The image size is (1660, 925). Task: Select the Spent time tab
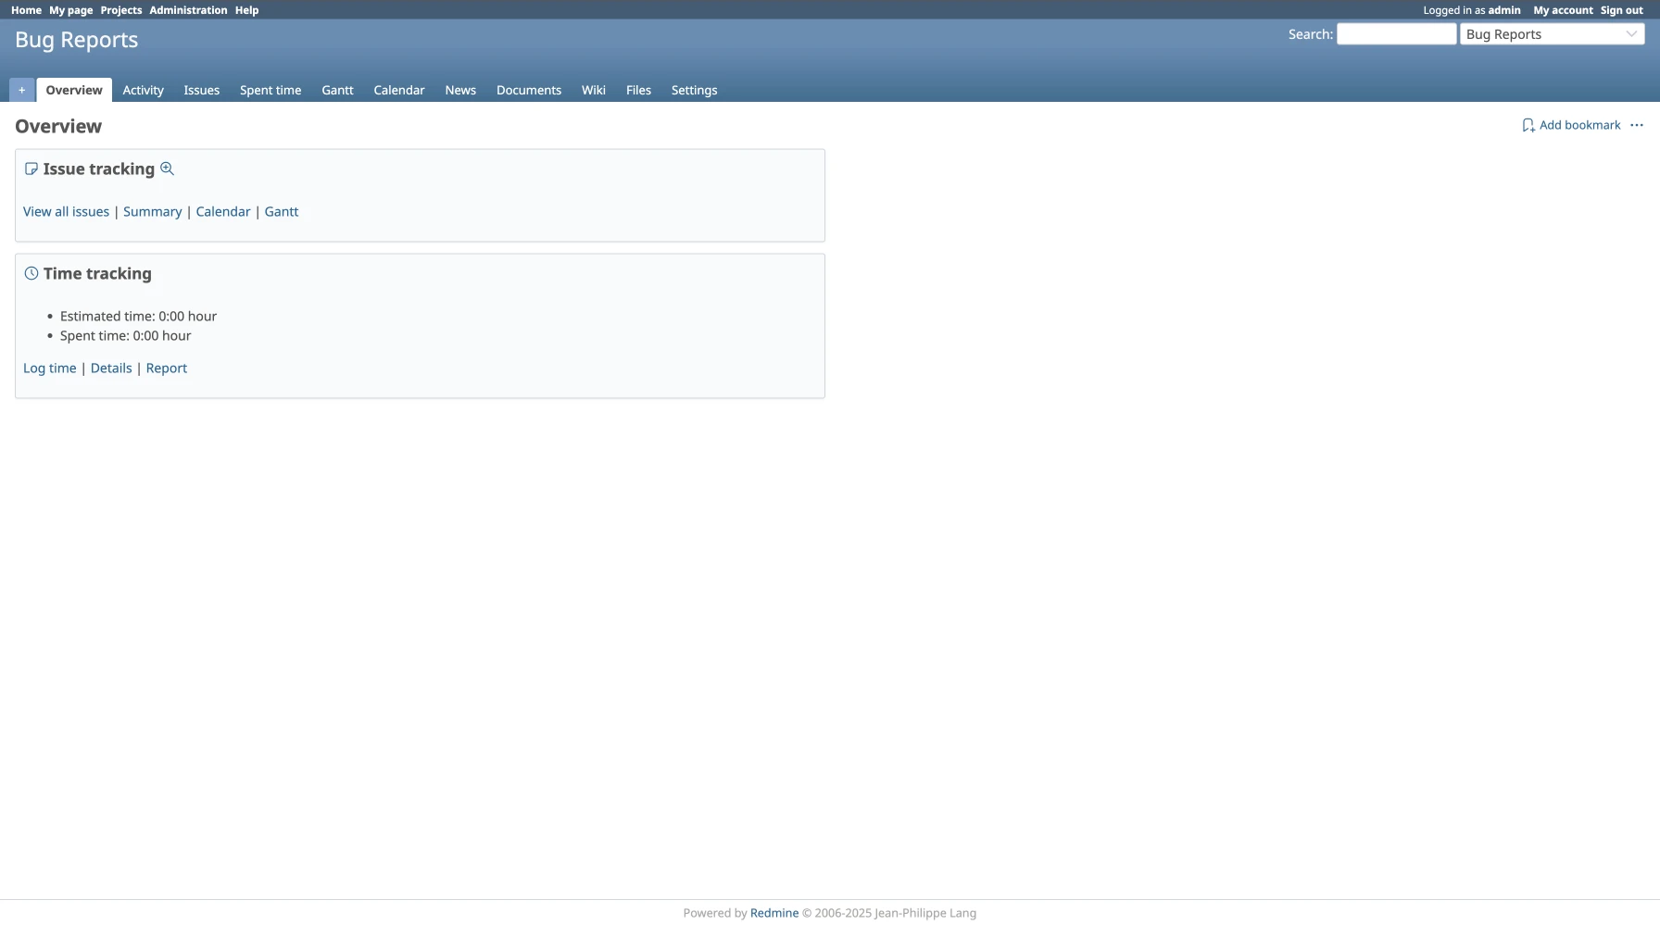coord(270,90)
